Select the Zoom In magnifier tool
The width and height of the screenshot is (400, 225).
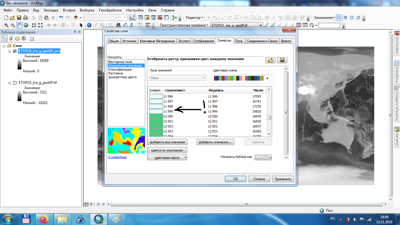coord(6,25)
